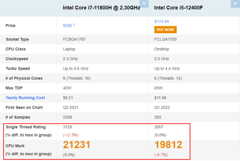Click the CPU Class row label

[16, 49]
